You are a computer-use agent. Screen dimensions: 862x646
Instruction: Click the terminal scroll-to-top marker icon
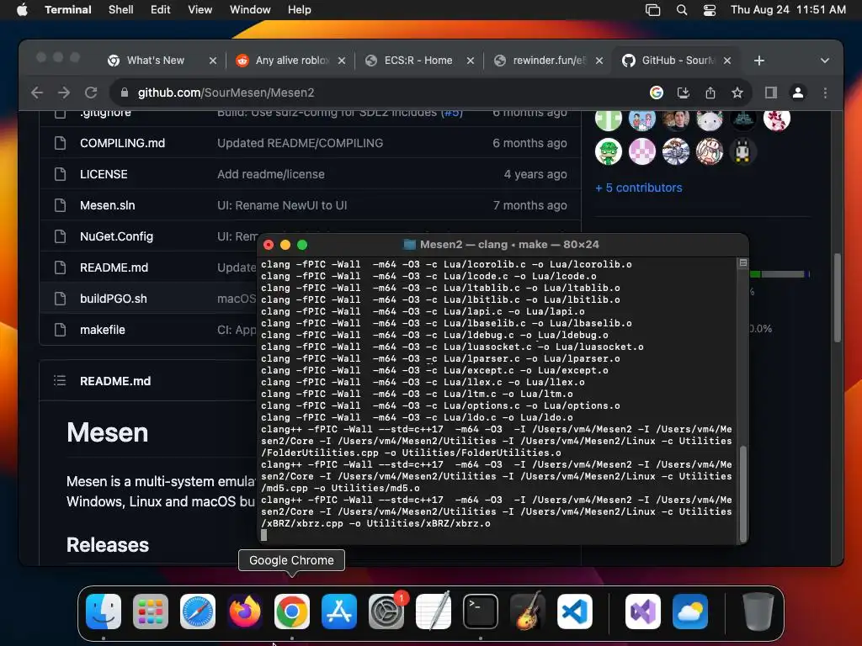click(x=743, y=263)
